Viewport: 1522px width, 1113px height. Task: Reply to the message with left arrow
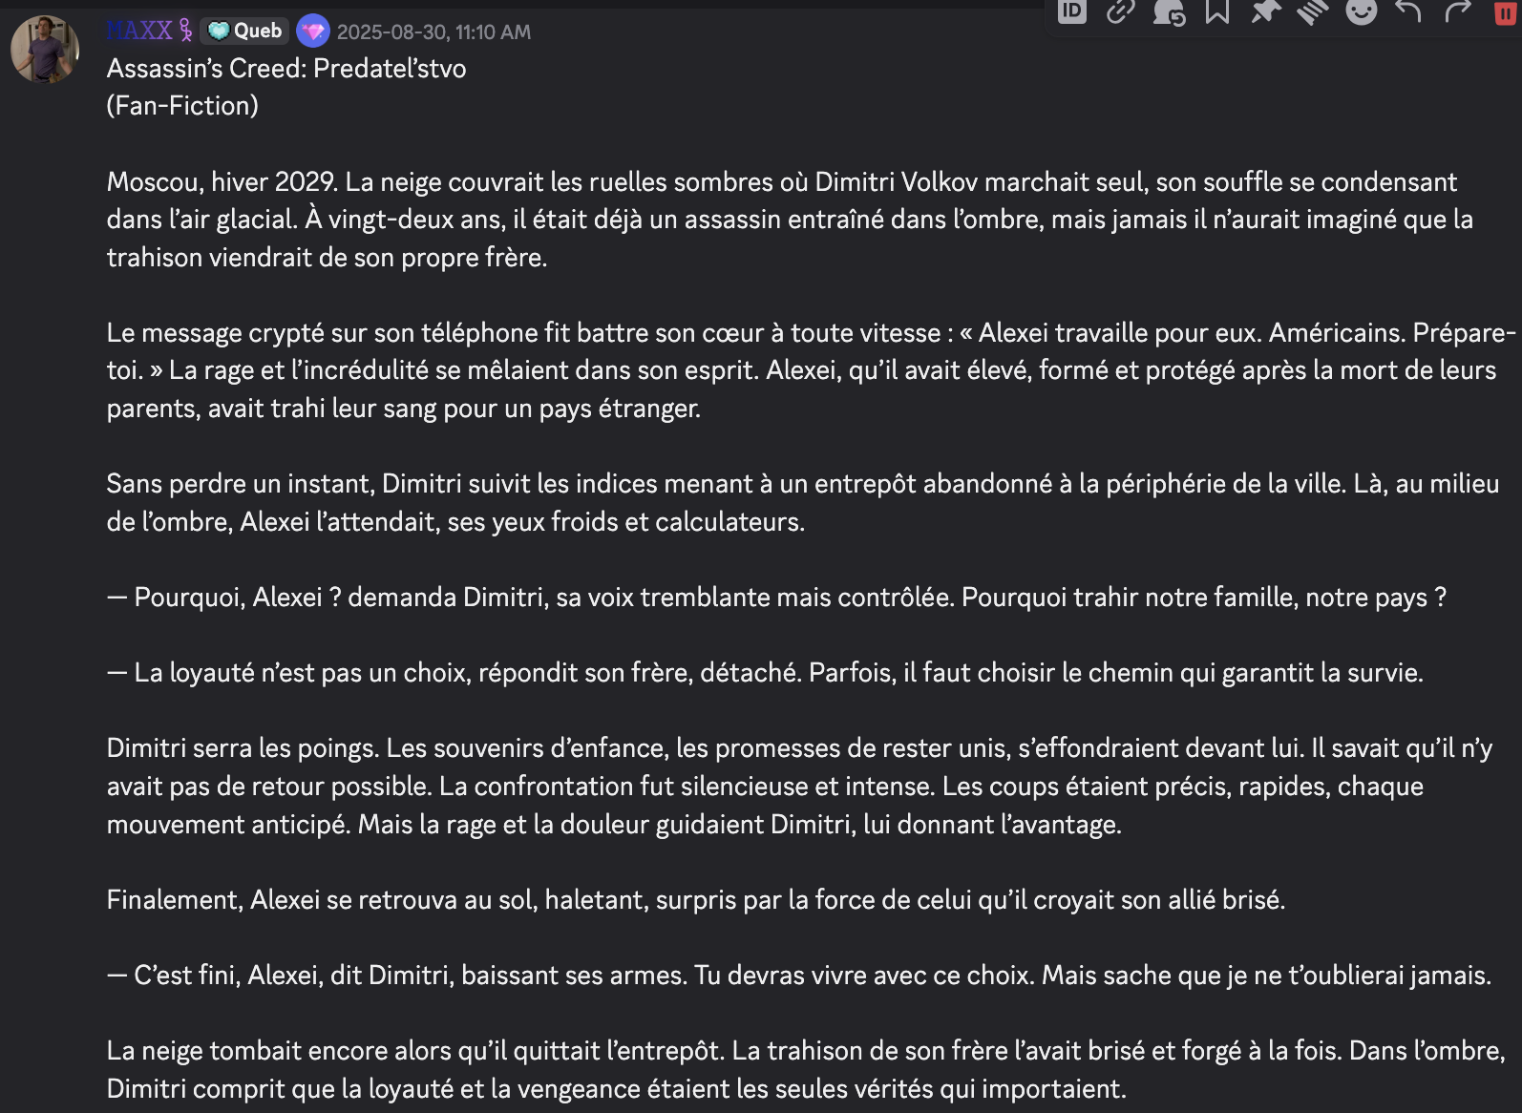click(1409, 11)
